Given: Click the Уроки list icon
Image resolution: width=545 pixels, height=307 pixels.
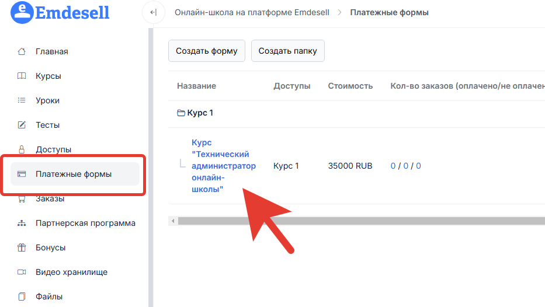Looking at the screenshot, I should tap(22, 100).
